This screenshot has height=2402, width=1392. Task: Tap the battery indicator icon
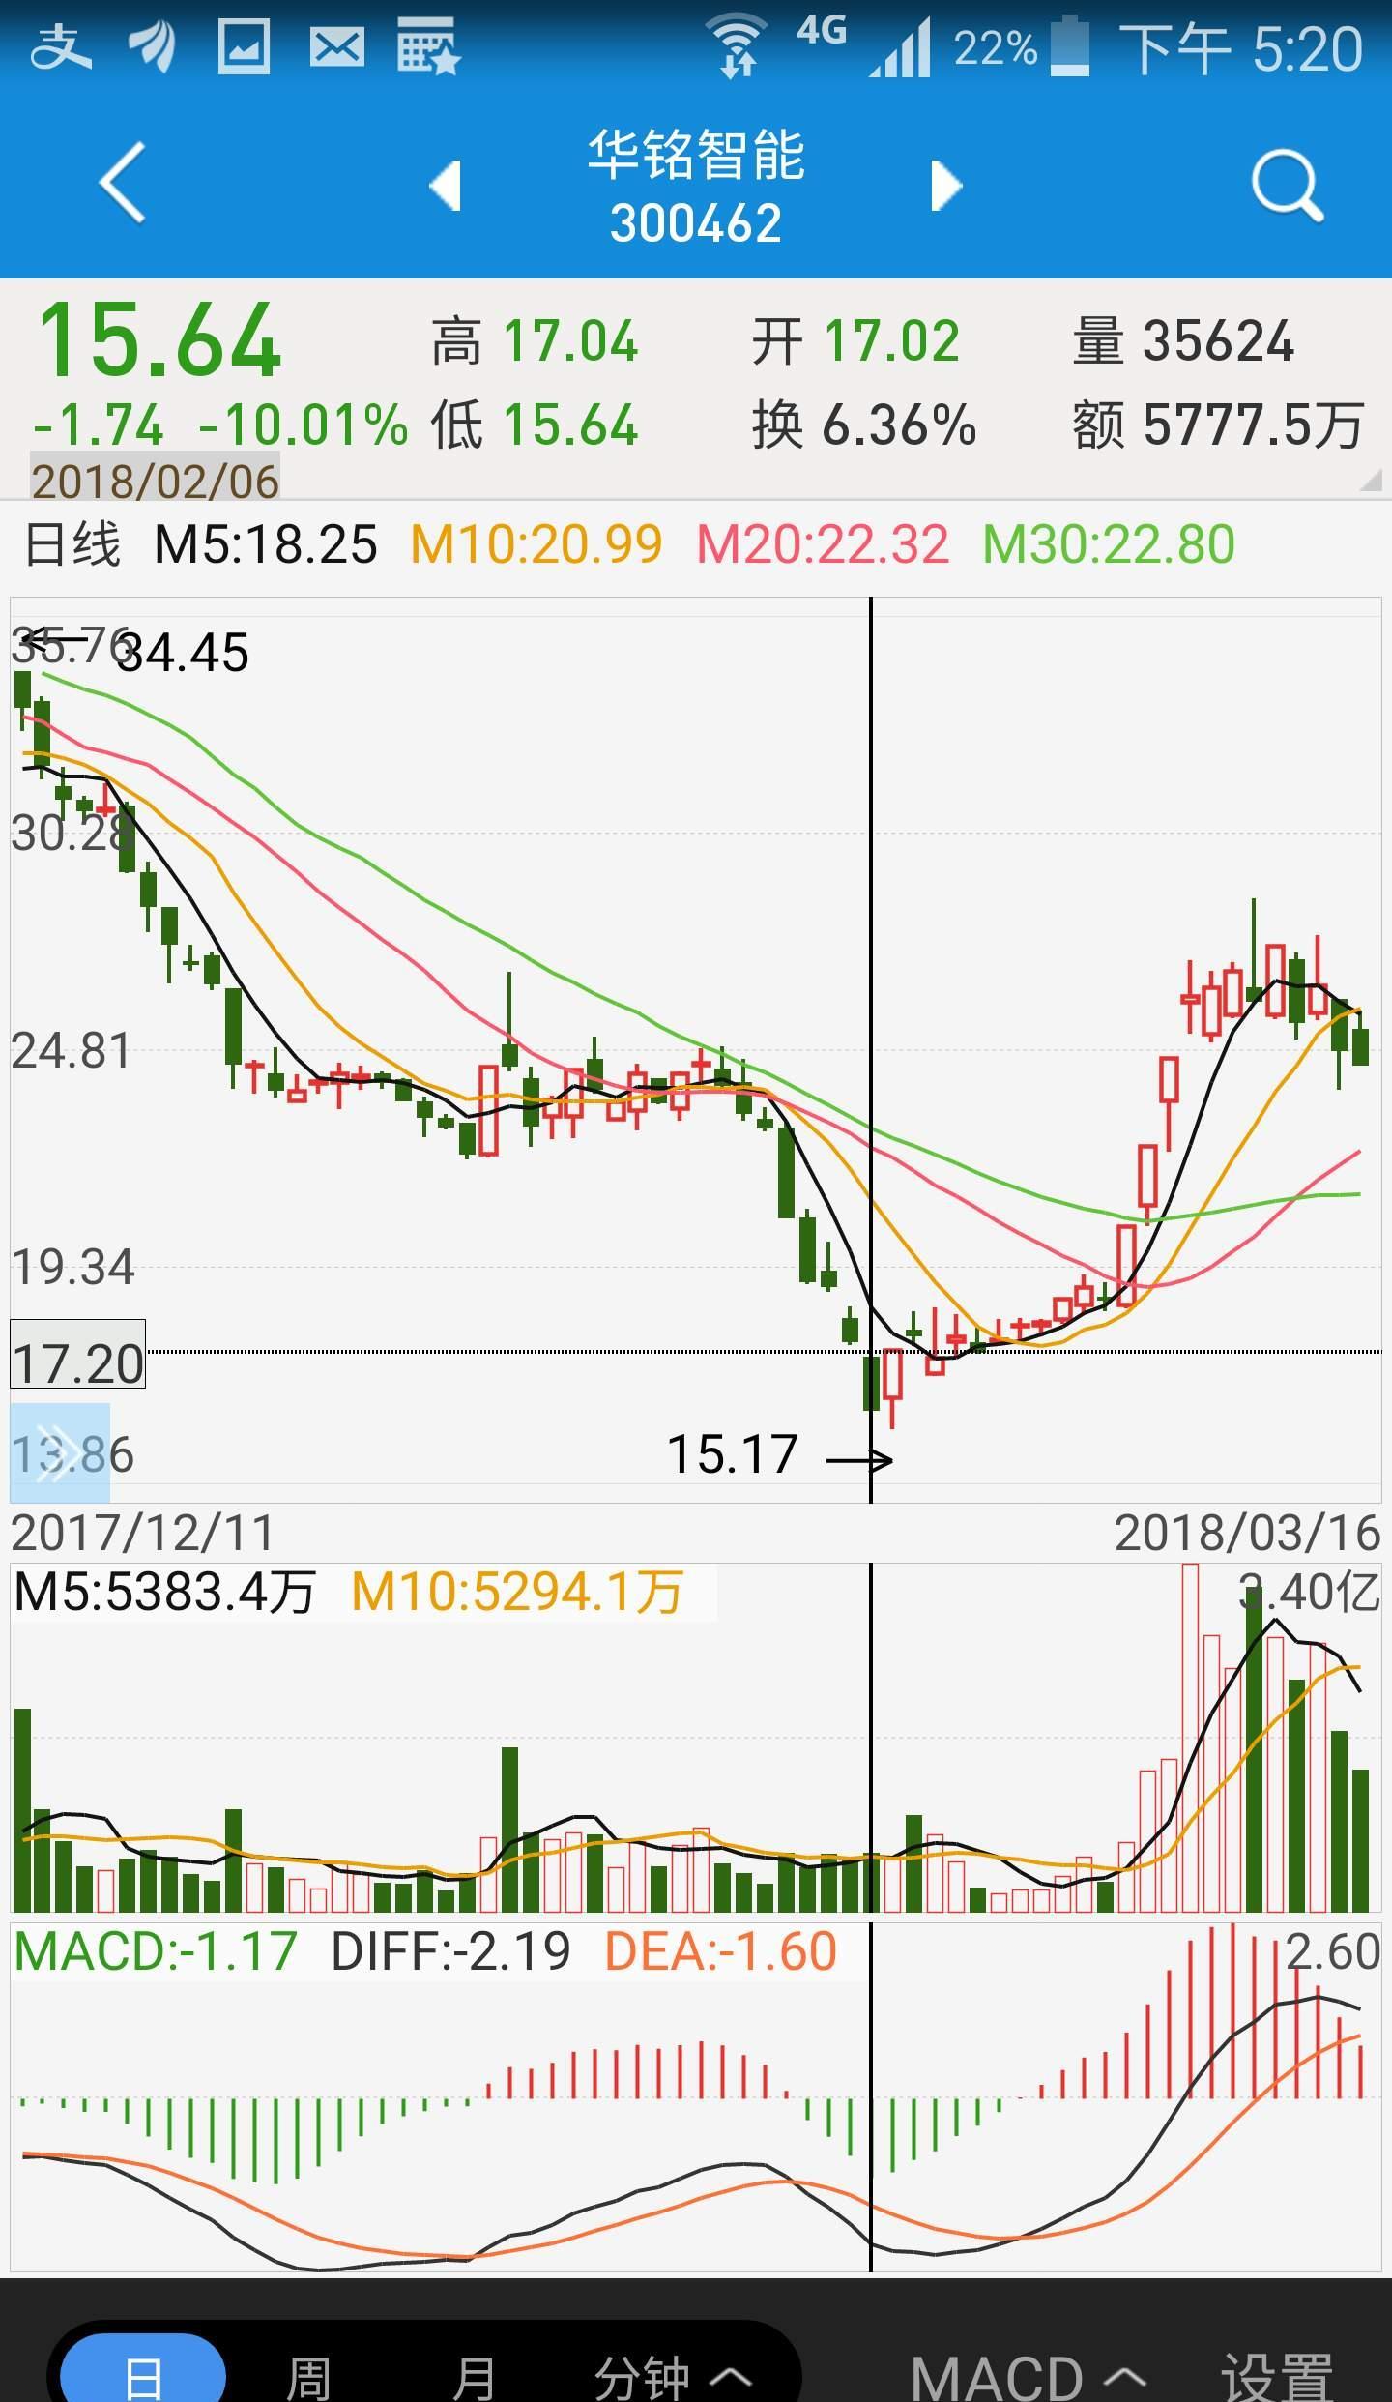[1069, 45]
